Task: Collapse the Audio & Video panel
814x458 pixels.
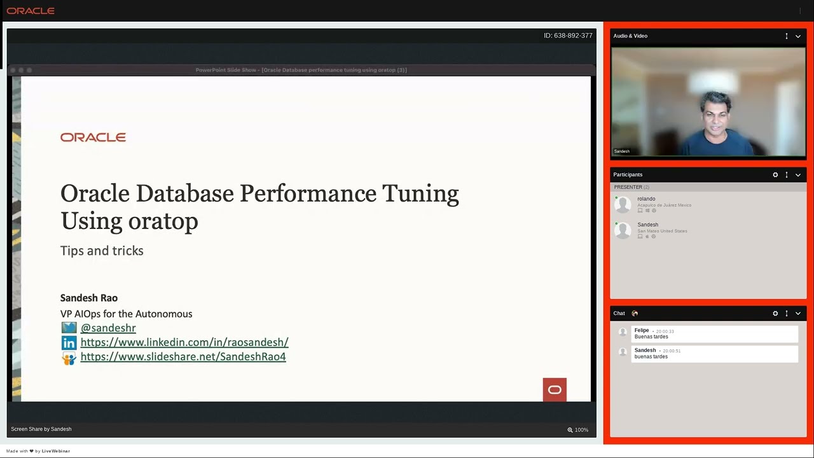Action: (x=798, y=36)
